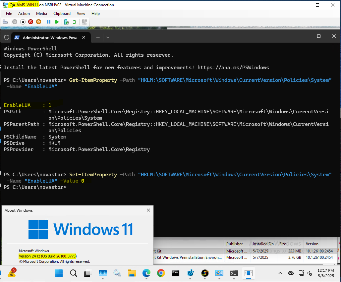Image resolution: width=341 pixels, height=282 pixels.
Task: Open File Explorer from the taskbar
Action: (x=132, y=273)
